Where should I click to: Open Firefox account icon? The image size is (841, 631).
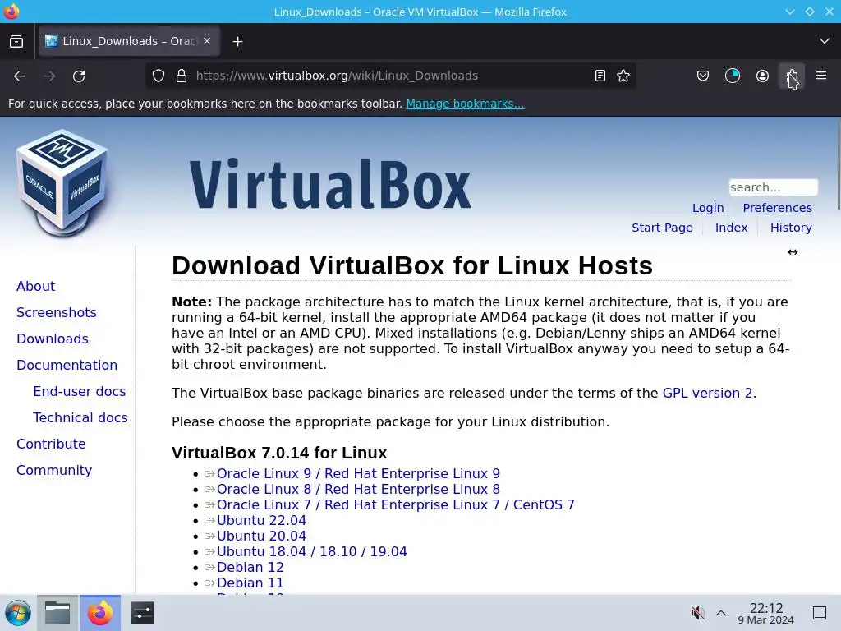click(762, 76)
